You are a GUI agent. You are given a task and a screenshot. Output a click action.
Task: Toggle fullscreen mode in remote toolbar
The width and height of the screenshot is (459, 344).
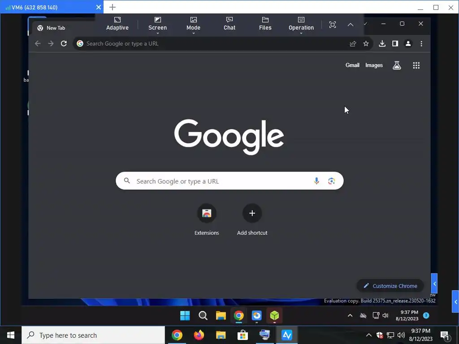tap(333, 25)
